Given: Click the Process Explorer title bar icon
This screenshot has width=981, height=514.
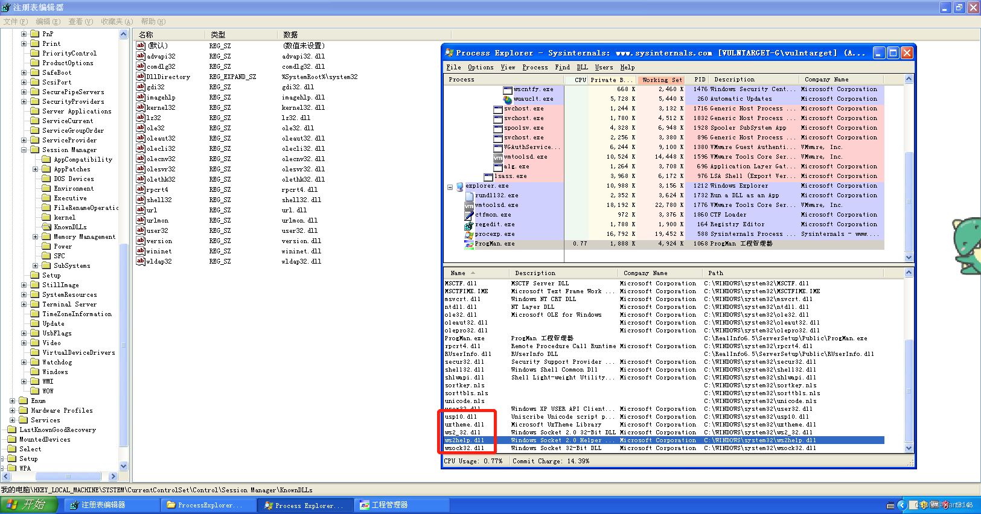Looking at the screenshot, I should coord(449,53).
